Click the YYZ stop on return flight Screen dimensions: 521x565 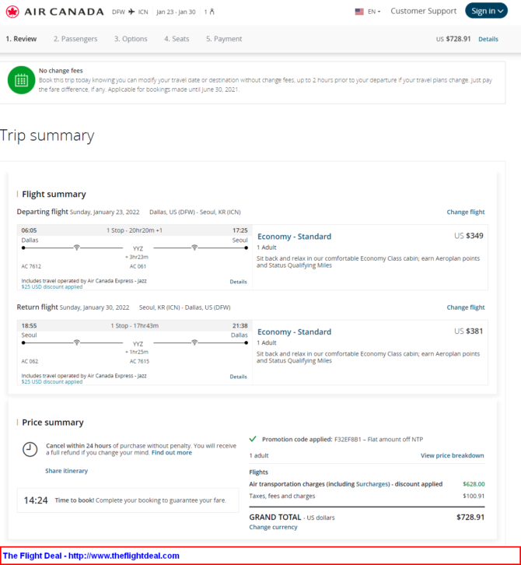tap(138, 344)
